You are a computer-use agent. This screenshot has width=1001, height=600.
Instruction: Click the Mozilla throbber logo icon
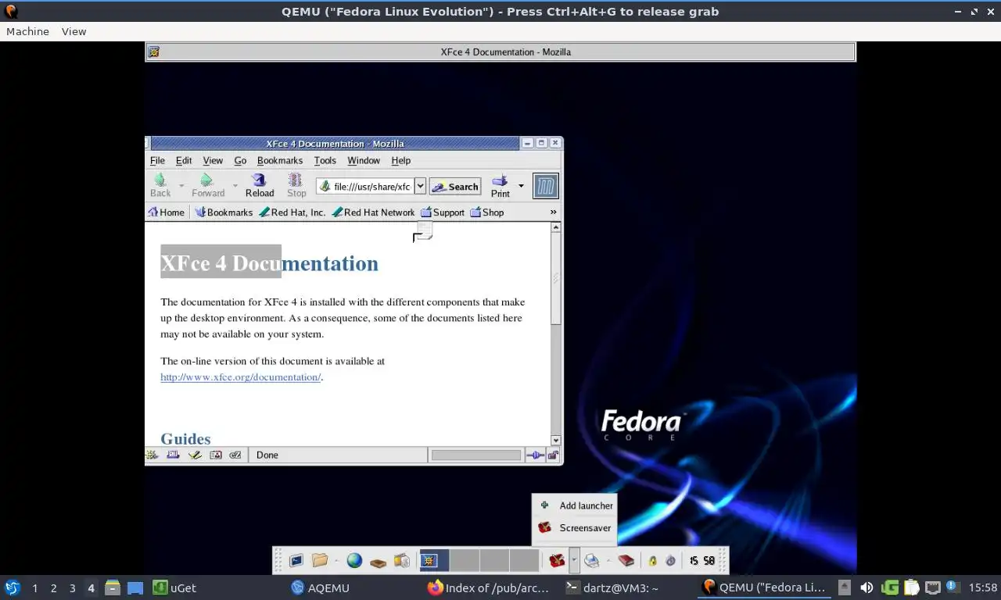coord(546,186)
